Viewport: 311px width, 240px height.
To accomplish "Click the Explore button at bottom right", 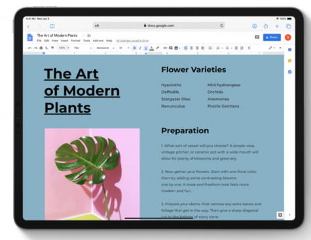I will pyautogui.click(x=280, y=215).
